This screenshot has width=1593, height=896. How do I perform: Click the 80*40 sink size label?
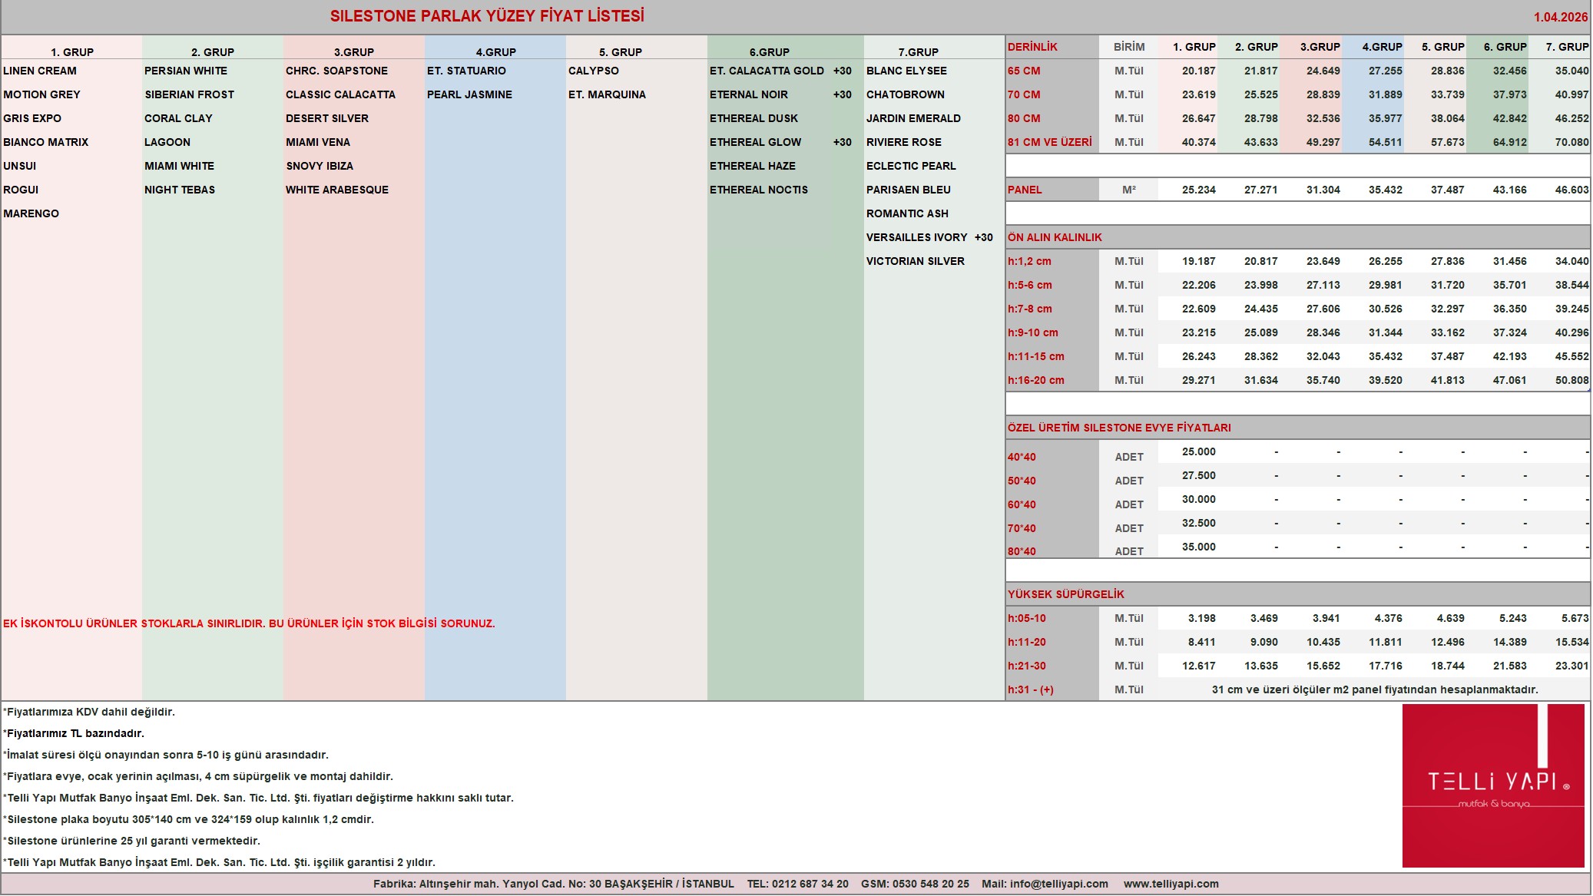coord(1022,551)
